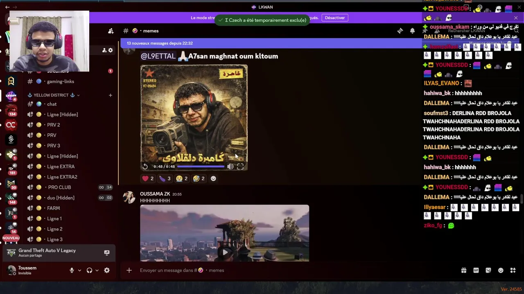524x294 pixels.
Task: Dismiss the top banner with X
Action: [x=516, y=18]
